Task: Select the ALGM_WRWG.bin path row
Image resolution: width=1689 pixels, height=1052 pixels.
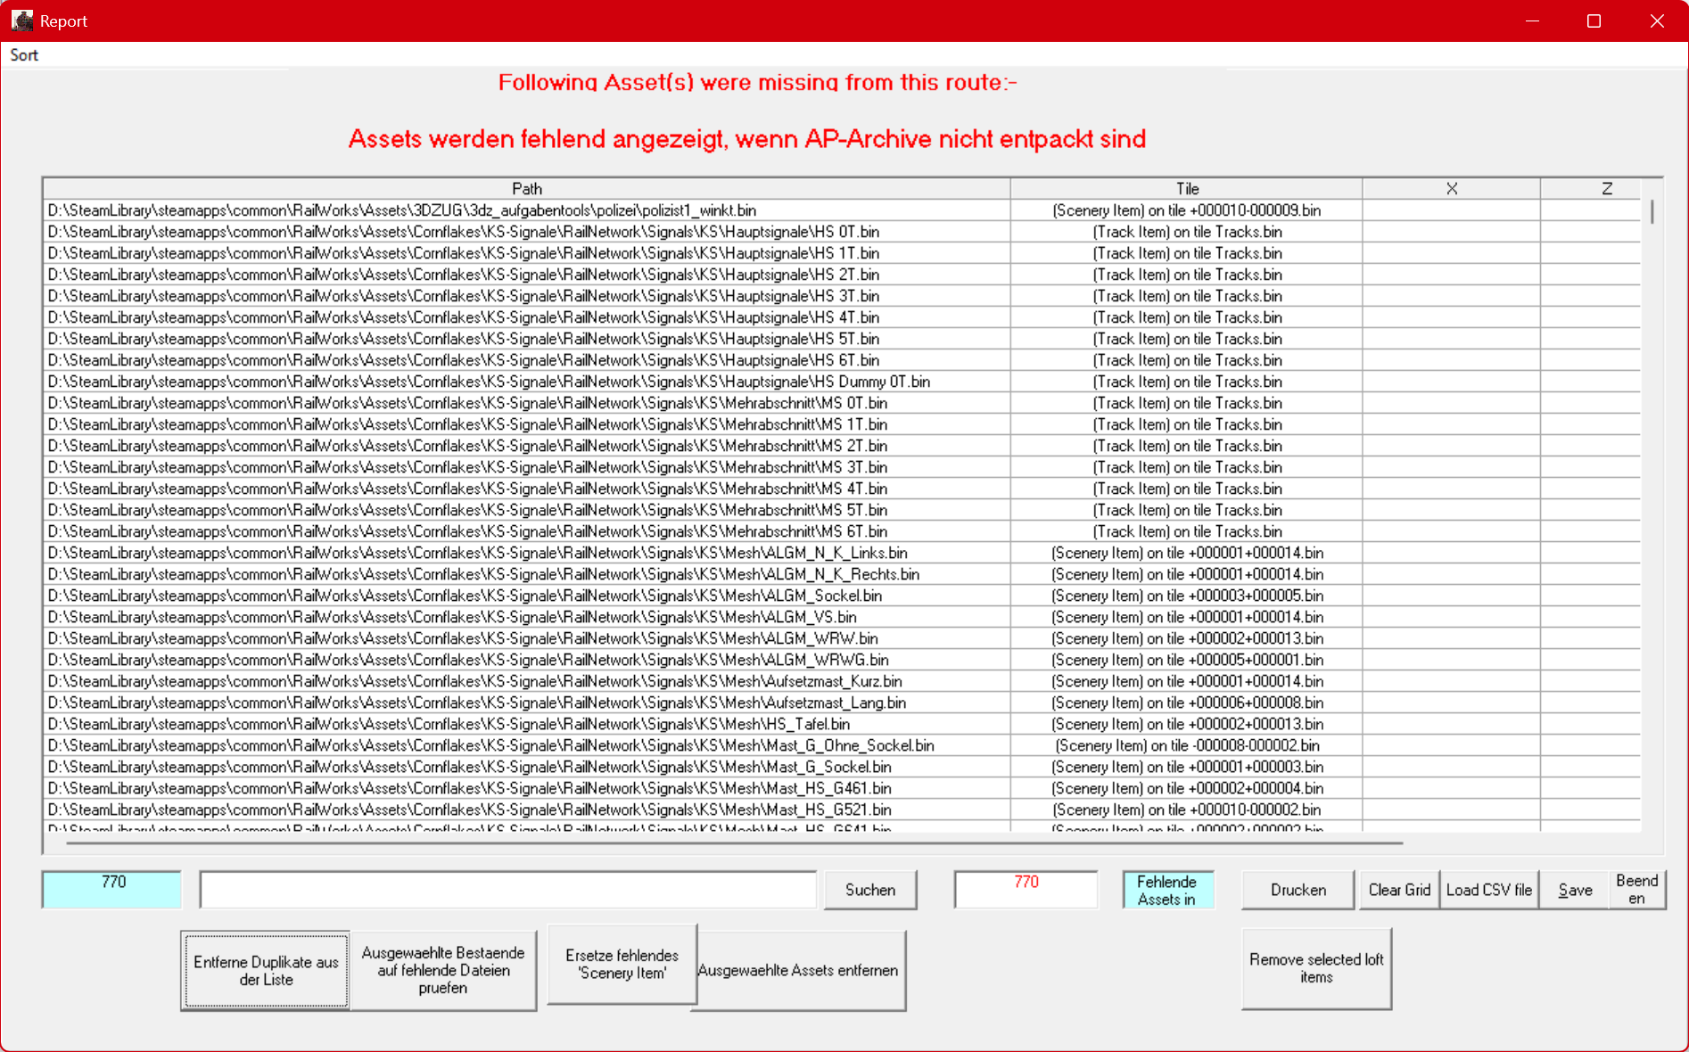Action: (527, 660)
